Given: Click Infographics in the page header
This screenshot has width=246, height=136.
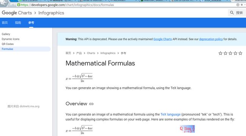Looking at the screenshot, I should (51, 13).
